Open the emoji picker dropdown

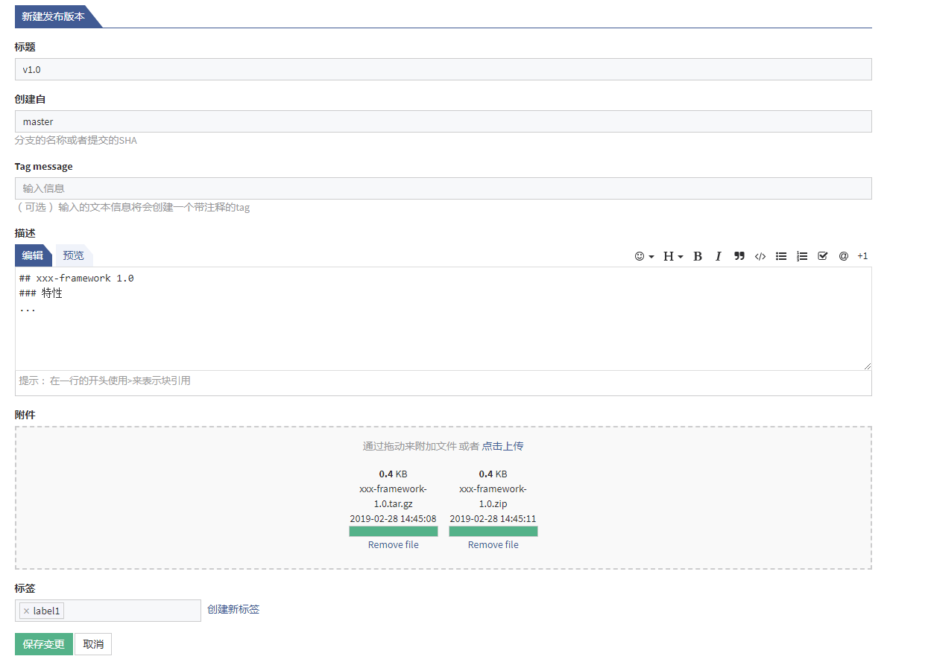click(642, 256)
